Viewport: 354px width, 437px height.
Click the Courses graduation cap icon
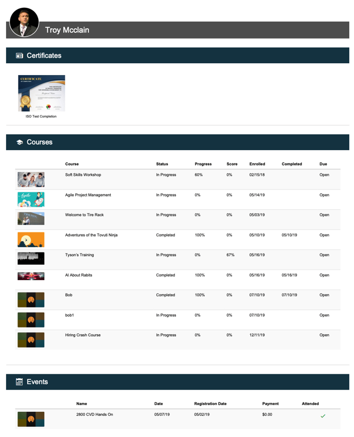click(20, 142)
